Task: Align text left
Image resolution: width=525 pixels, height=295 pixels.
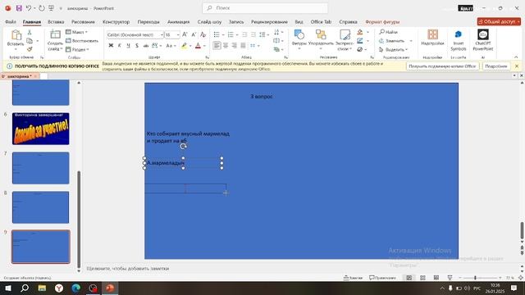Action: click(x=217, y=46)
